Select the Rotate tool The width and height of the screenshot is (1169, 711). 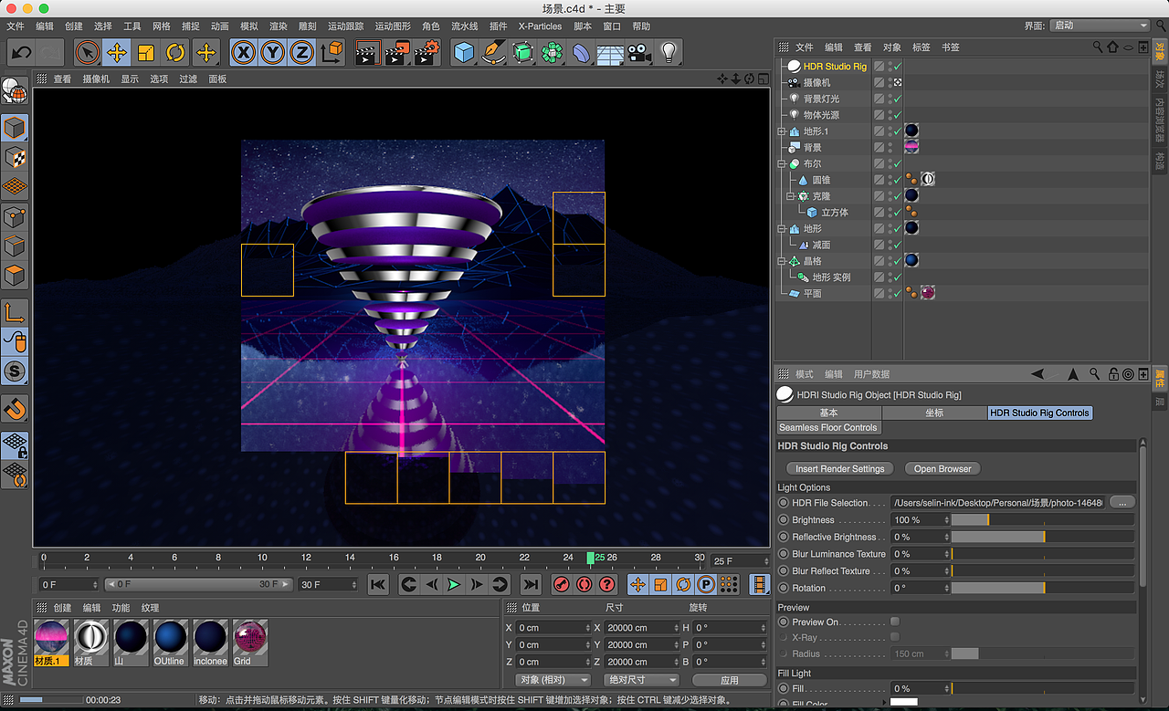coord(175,52)
